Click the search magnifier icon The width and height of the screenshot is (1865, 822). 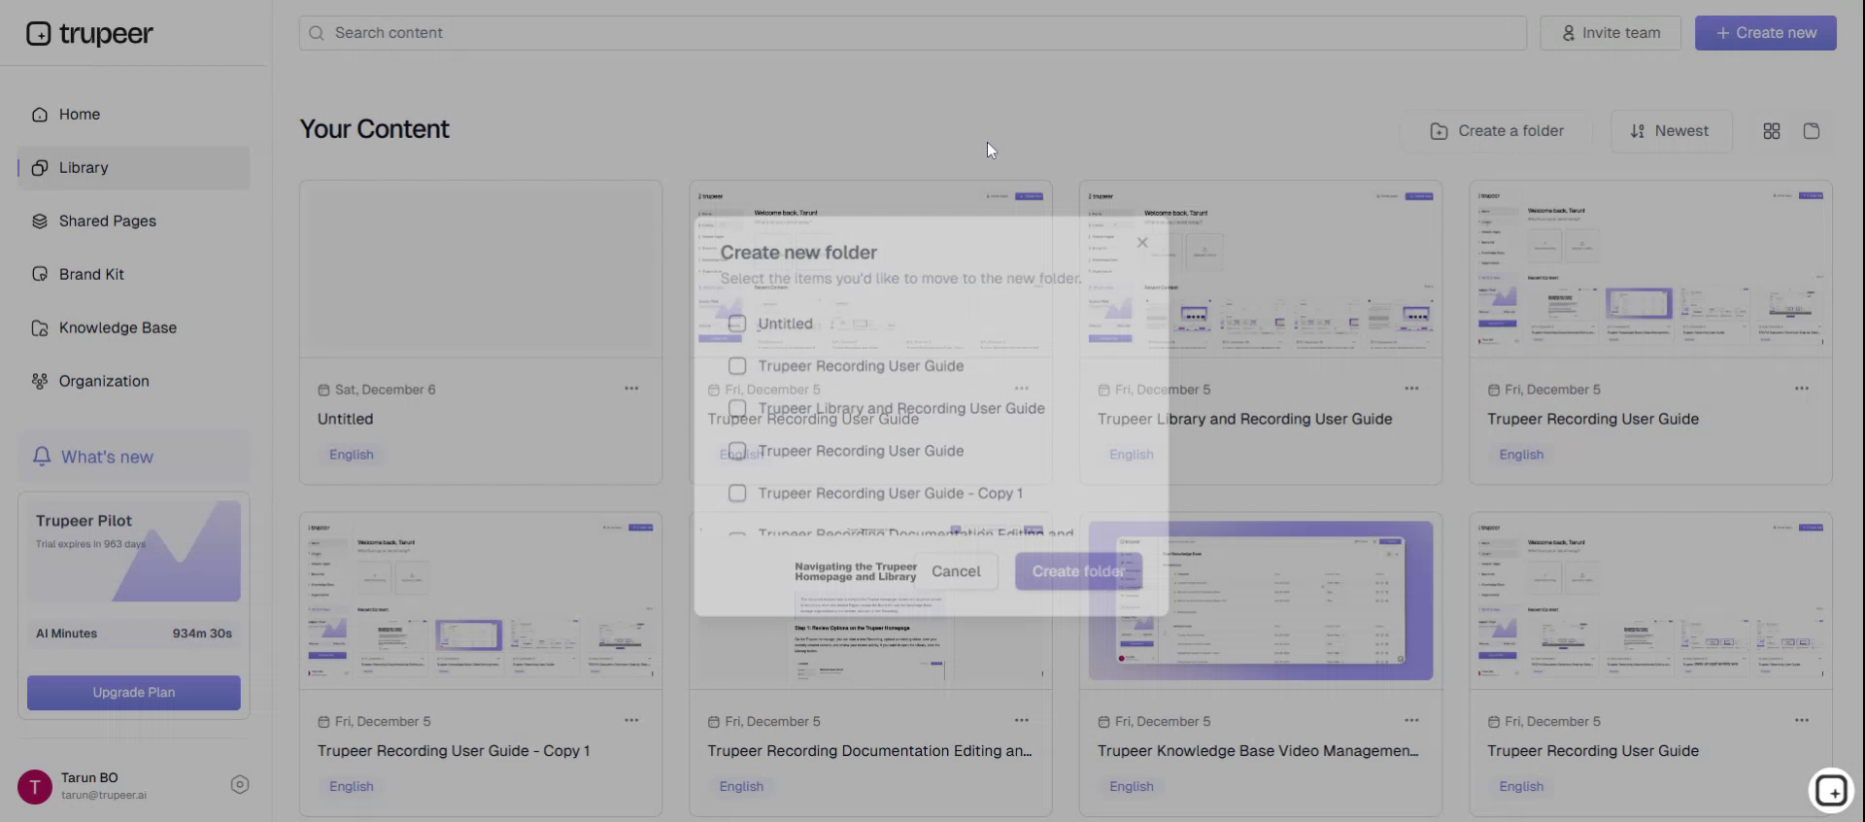coord(317,33)
